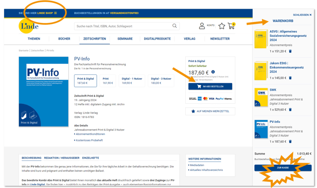Click the Klarna payment logo

coord(228,99)
